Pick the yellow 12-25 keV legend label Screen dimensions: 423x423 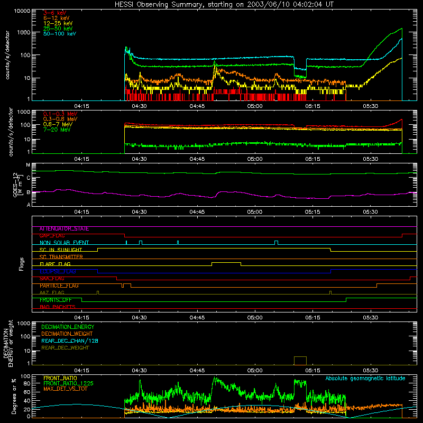coord(58,23)
